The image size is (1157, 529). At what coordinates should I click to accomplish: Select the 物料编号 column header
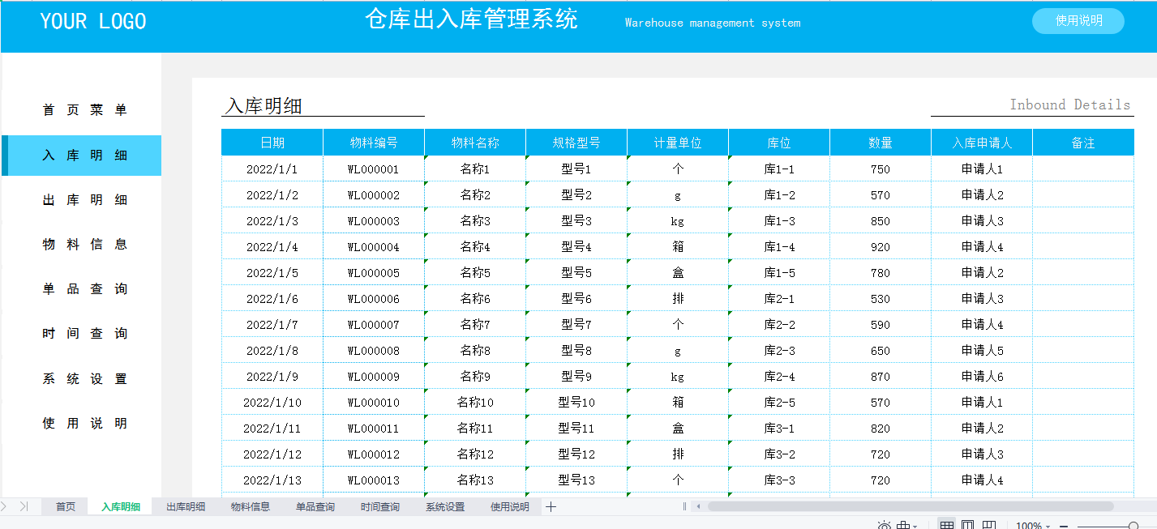coord(374,143)
